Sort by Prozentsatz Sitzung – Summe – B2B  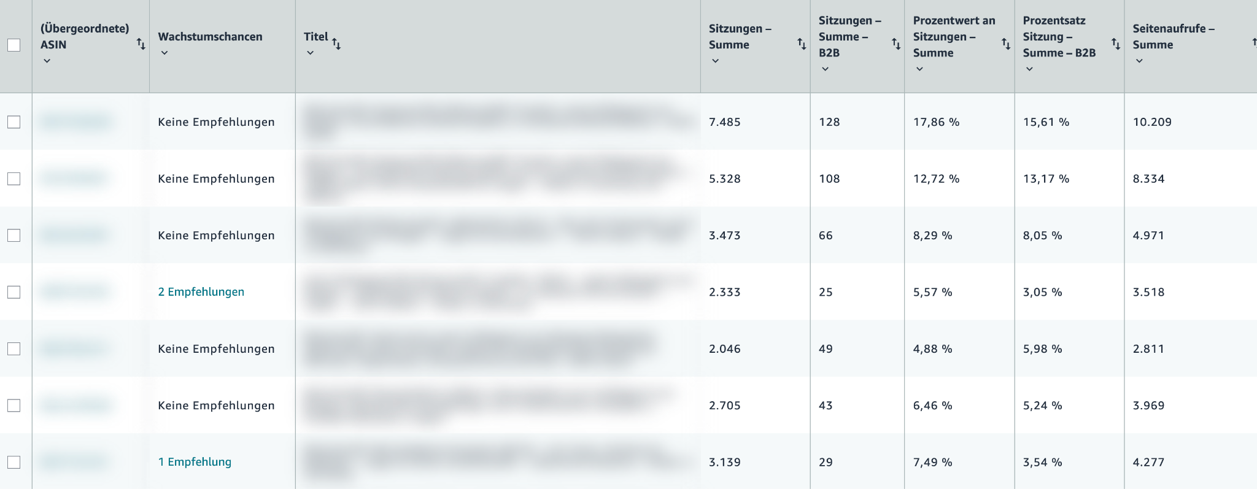point(1115,44)
